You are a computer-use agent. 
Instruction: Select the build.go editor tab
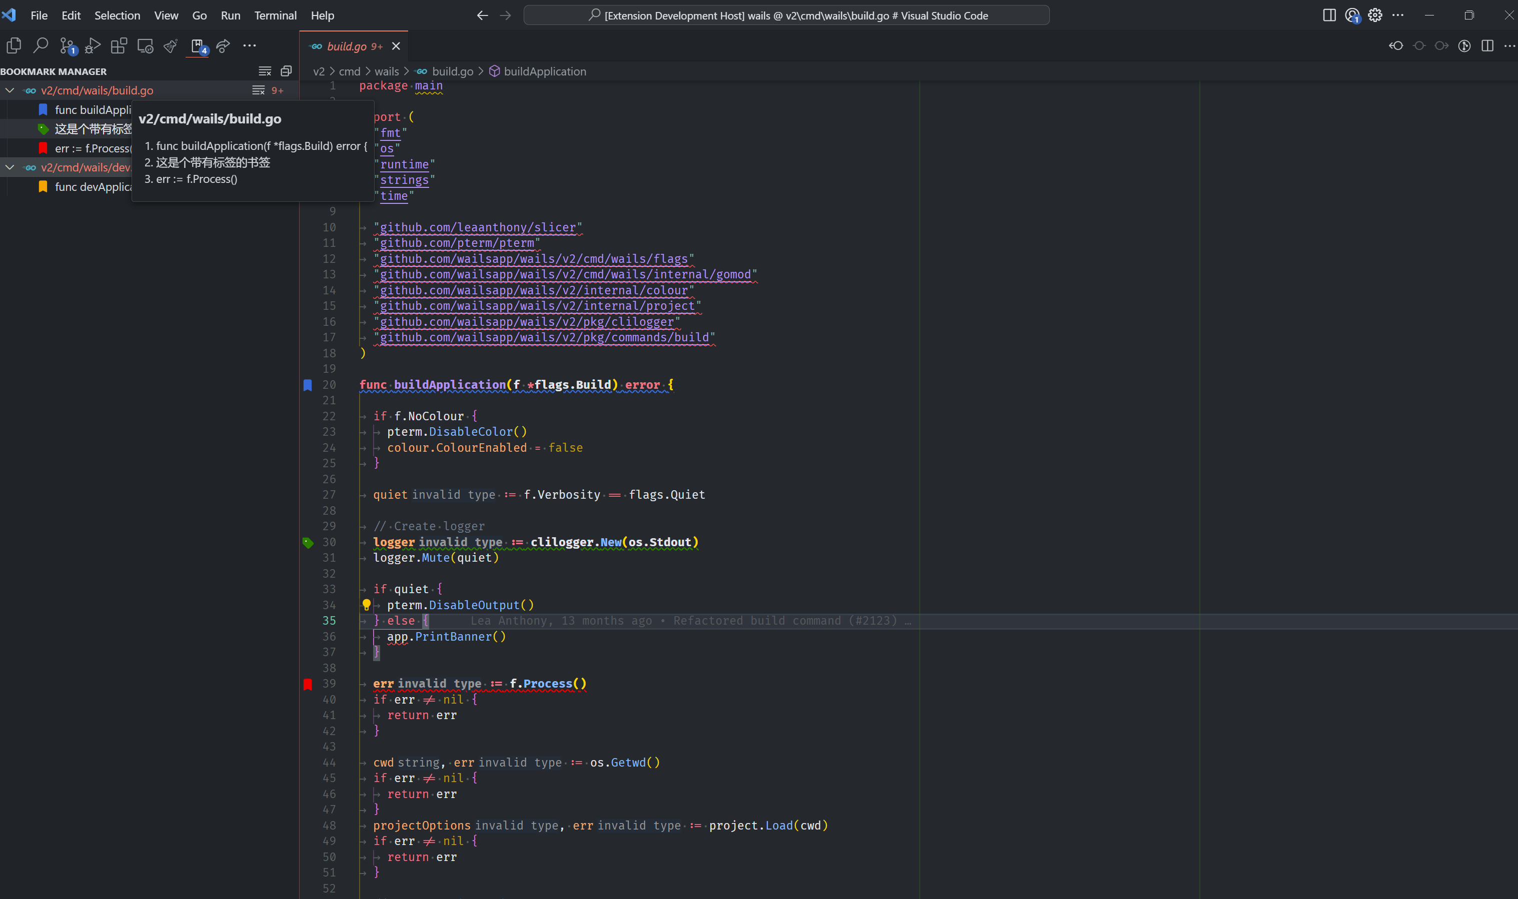coord(348,46)
